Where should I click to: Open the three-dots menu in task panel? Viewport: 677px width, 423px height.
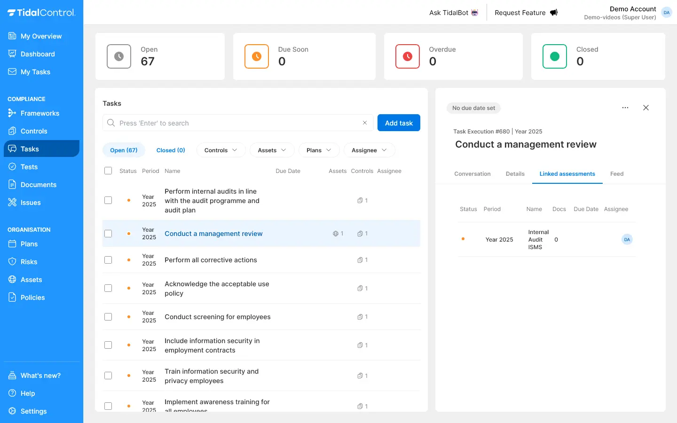pyautogui.click(x=625, y=108)
